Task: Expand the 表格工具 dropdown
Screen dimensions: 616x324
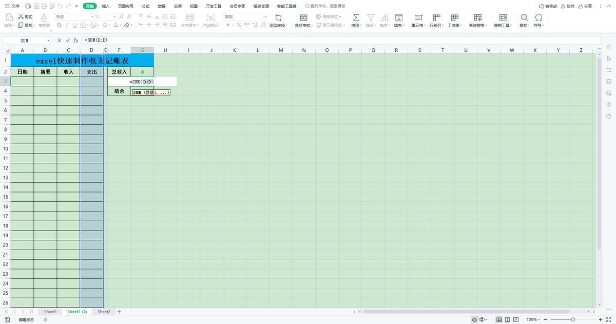Action: [503, 25]
